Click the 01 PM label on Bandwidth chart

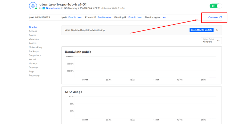(203, 80)
